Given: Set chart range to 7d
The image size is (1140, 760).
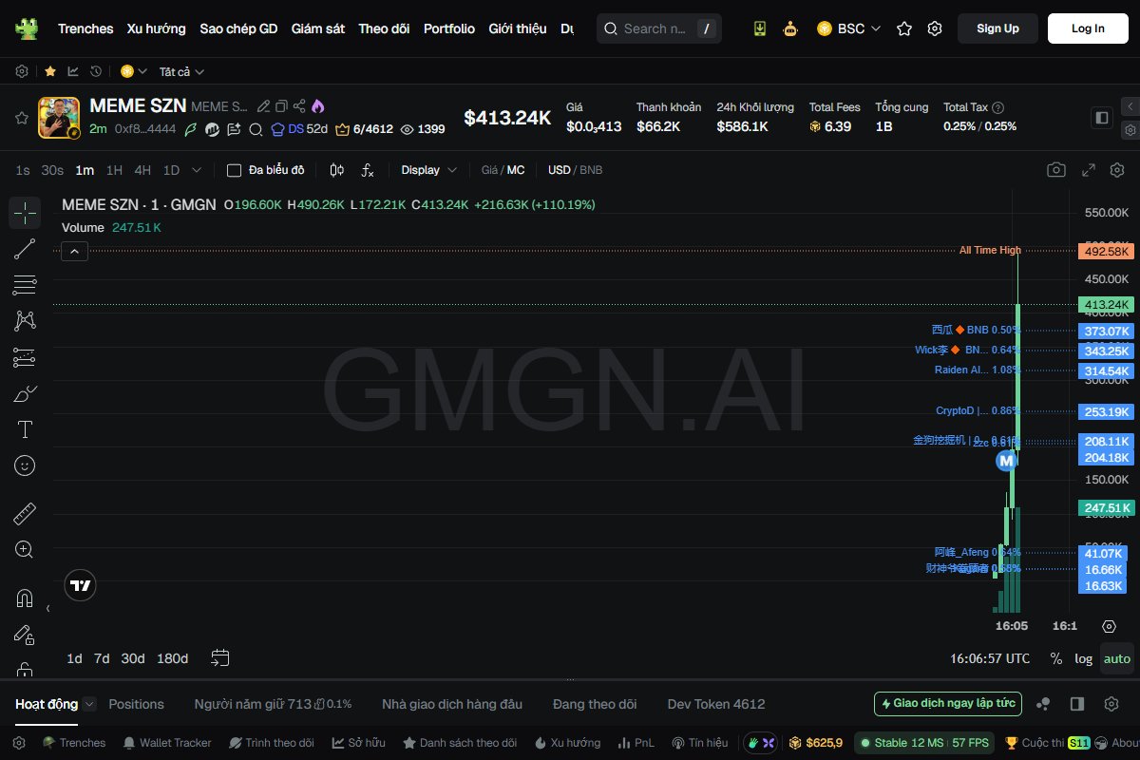Looking at the screenshot, I should 102,658.
